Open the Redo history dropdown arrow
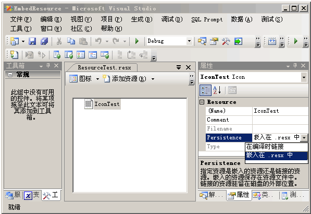Viewport: 311px width, 214px height. 125,42
